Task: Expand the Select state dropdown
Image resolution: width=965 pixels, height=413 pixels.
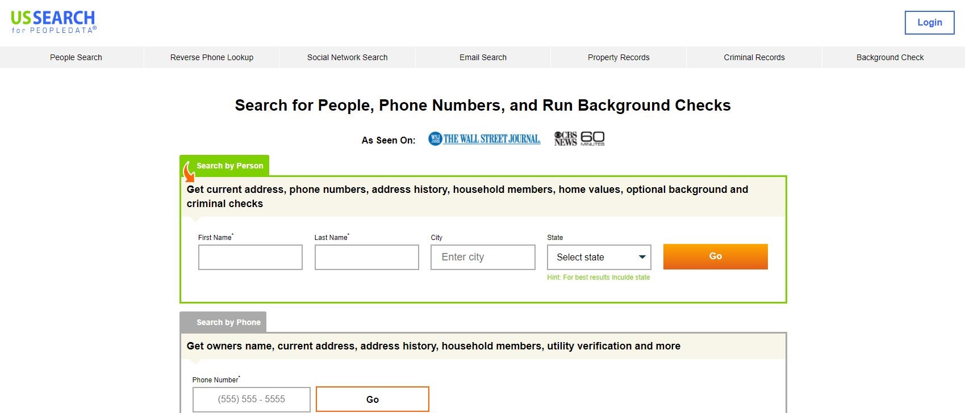Action: click(599, 257)
